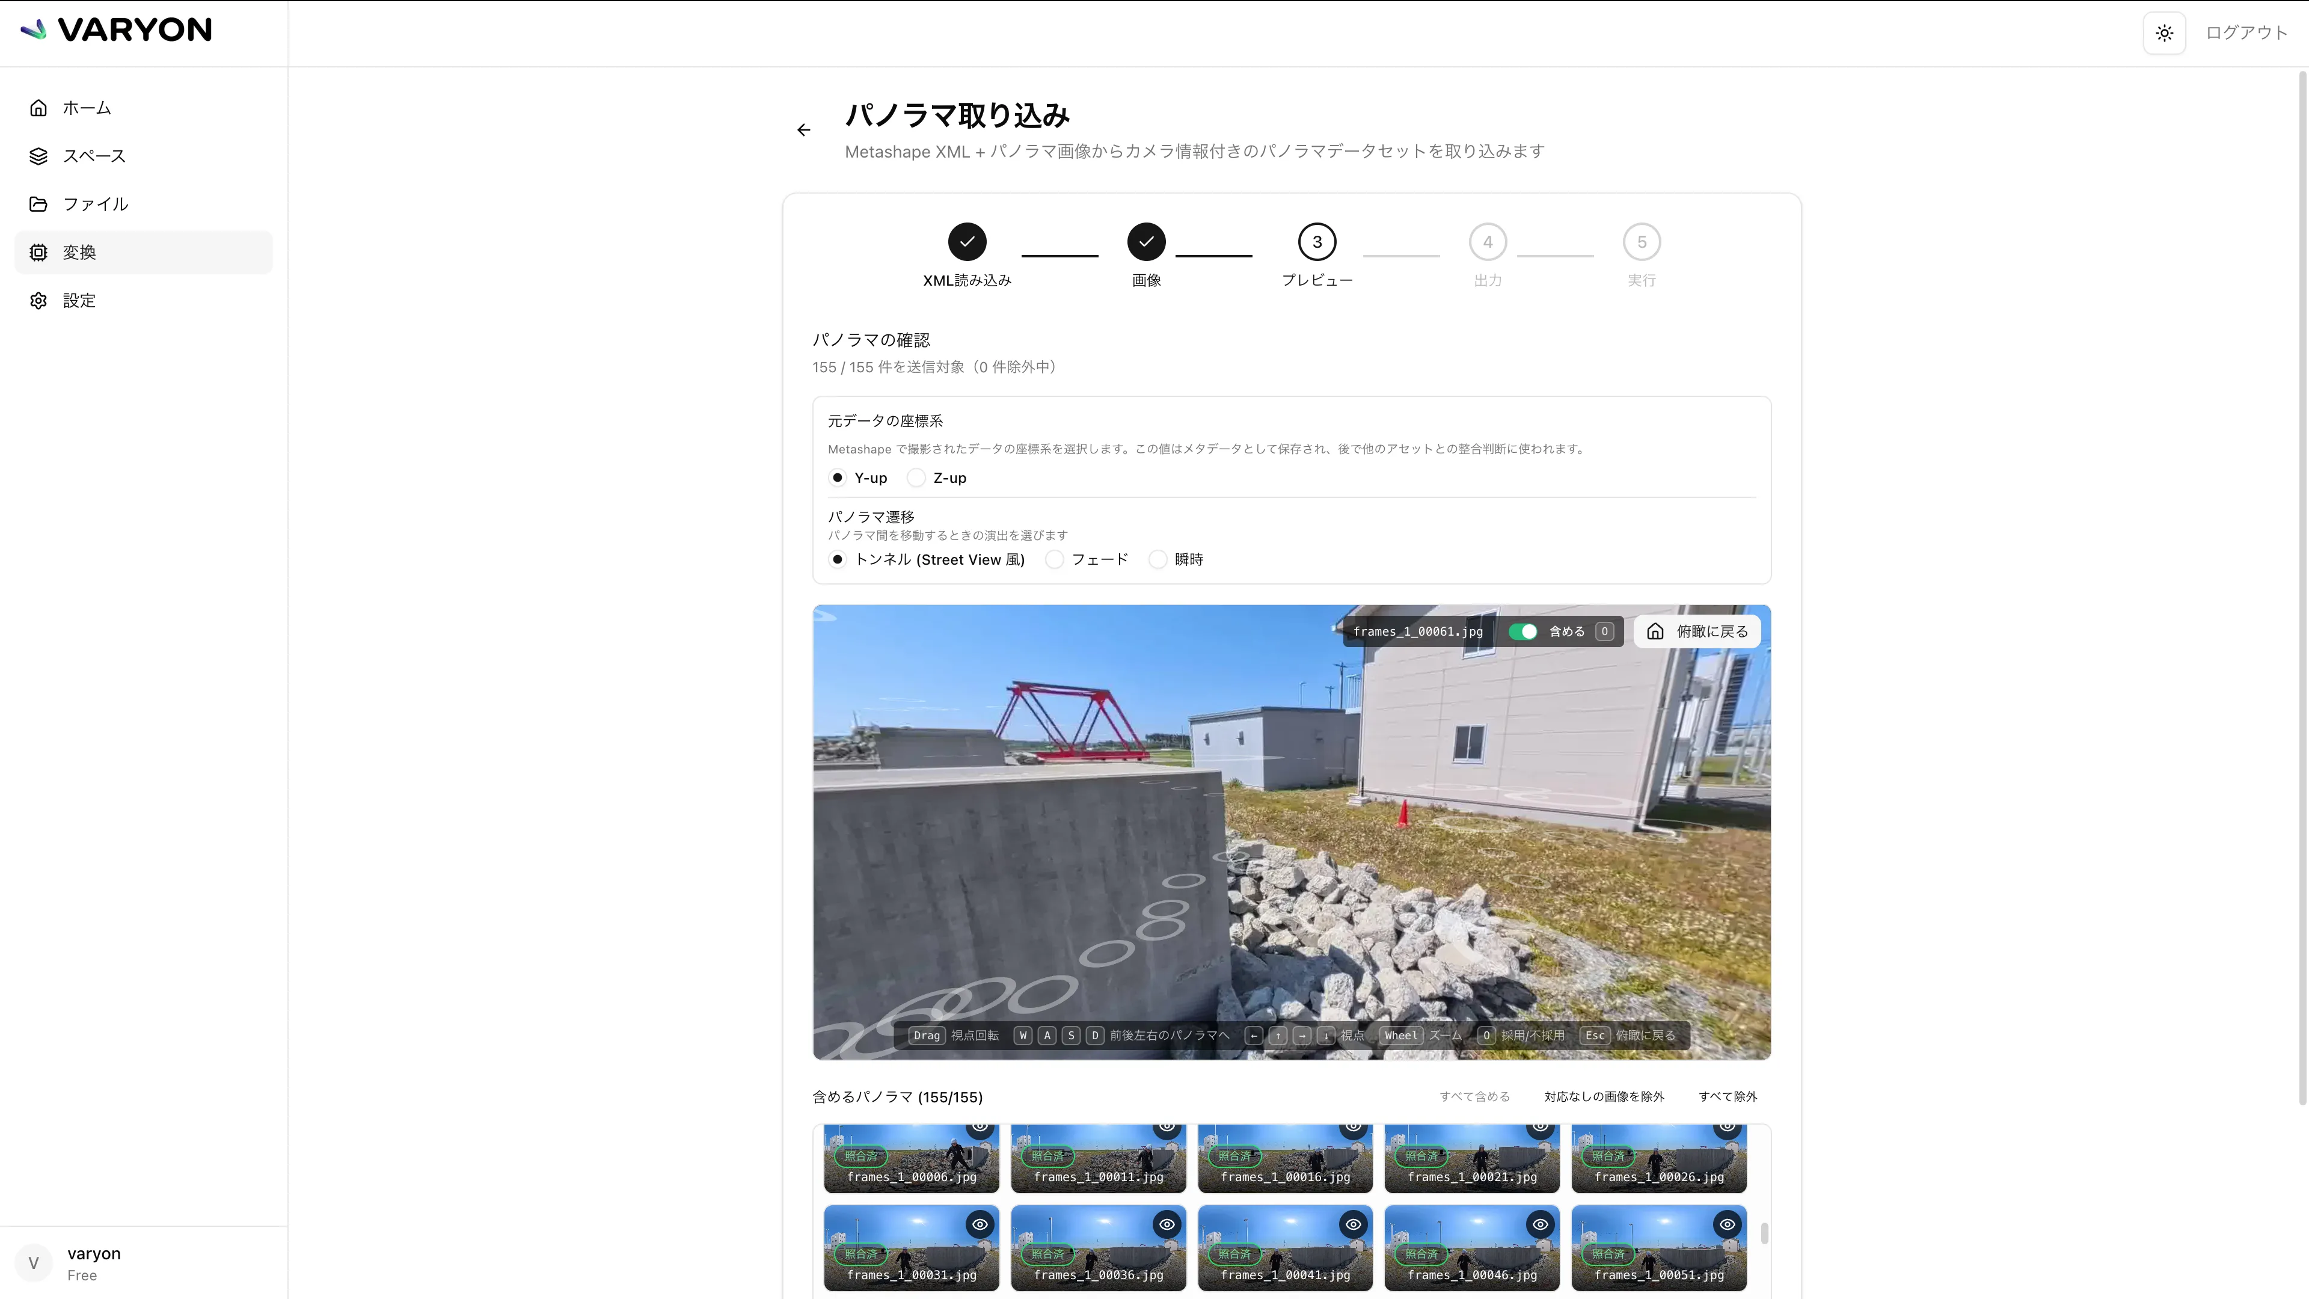
Task: Click the frames_1_00061.jpg label in viewer
Action: click(1418, 632)
